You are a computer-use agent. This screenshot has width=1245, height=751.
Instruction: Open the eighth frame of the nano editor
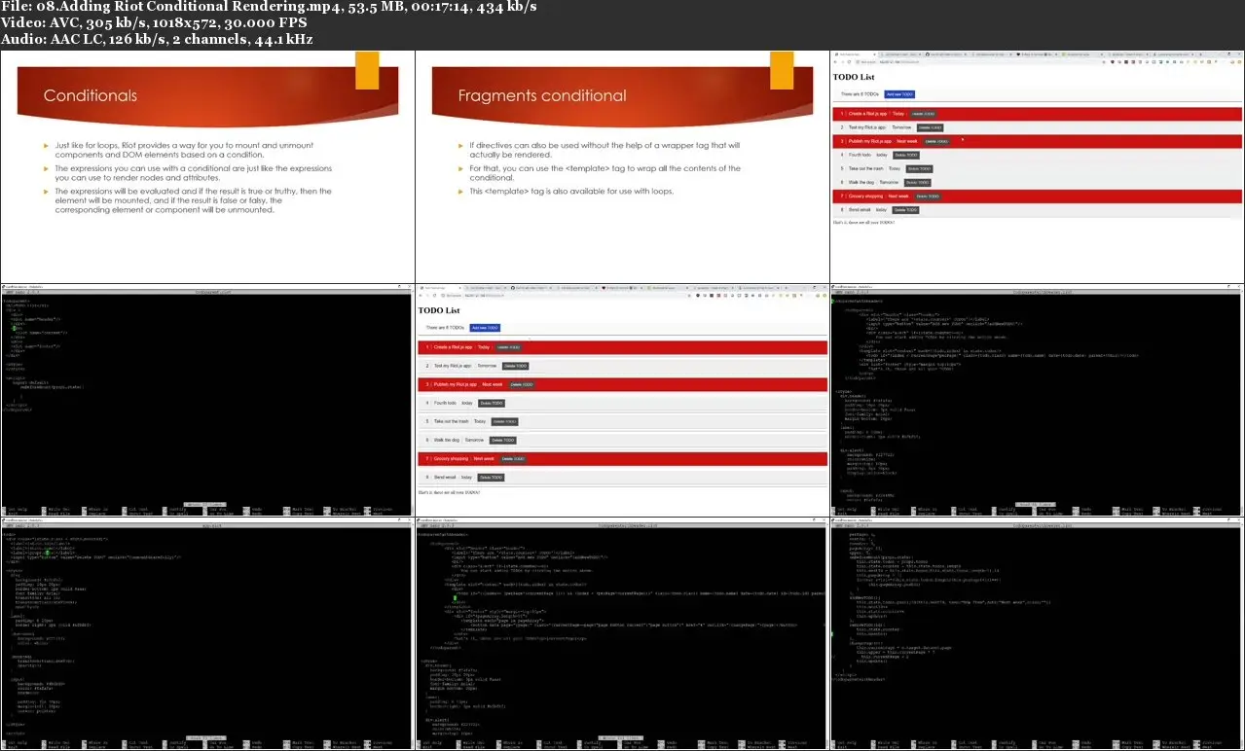(x=622, y=634)
